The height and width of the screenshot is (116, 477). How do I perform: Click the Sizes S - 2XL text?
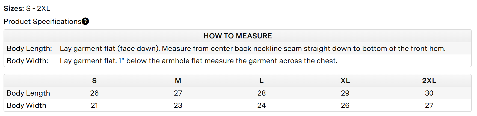[x=27, y=8]
